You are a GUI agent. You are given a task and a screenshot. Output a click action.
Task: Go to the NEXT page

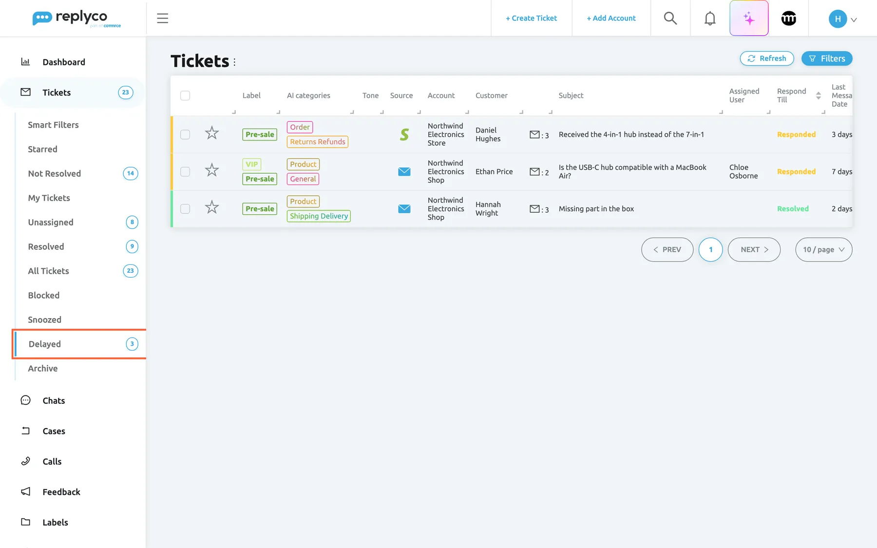point(754,249)
